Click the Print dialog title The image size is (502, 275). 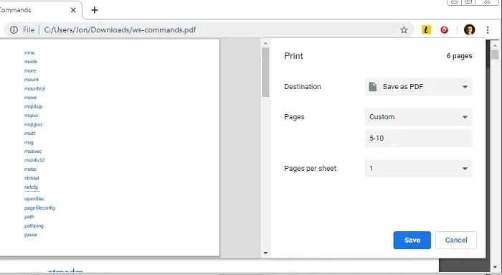pyautogui.click(x=293, y=56)
